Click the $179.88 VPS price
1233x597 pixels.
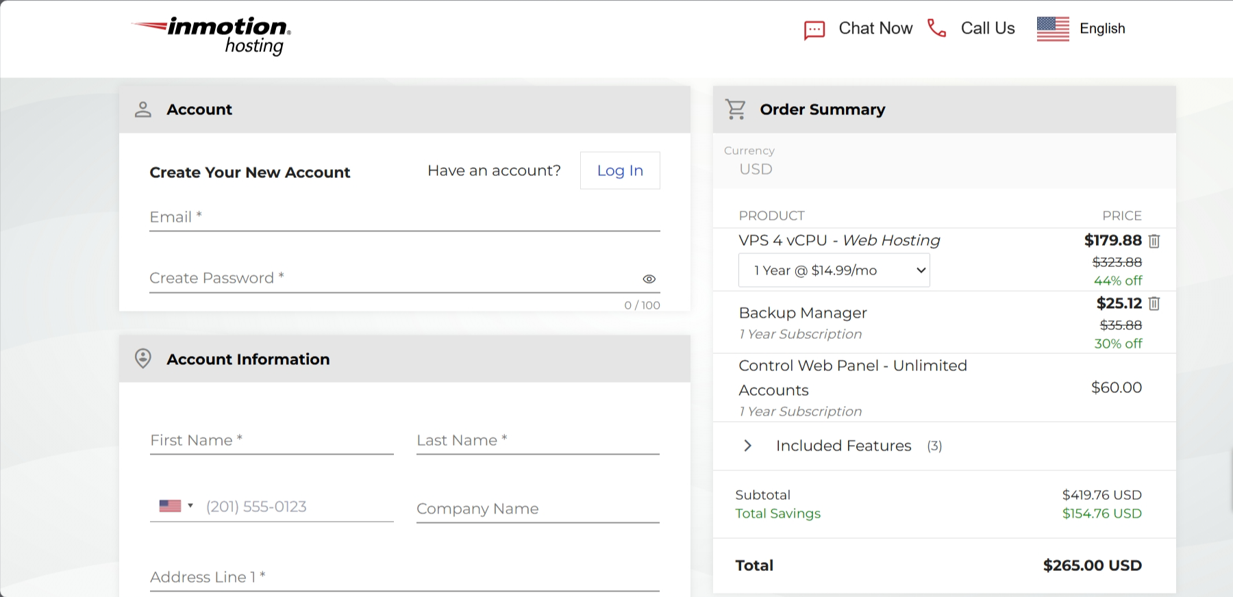[x=1113, y=240]
